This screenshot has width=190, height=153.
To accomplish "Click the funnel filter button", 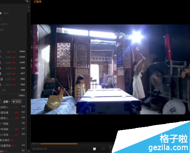I will [17, 102].
